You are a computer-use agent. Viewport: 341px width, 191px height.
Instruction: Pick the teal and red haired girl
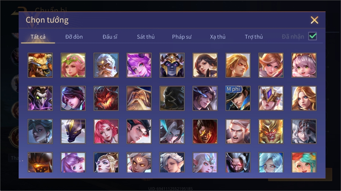(x=304, y=162)
